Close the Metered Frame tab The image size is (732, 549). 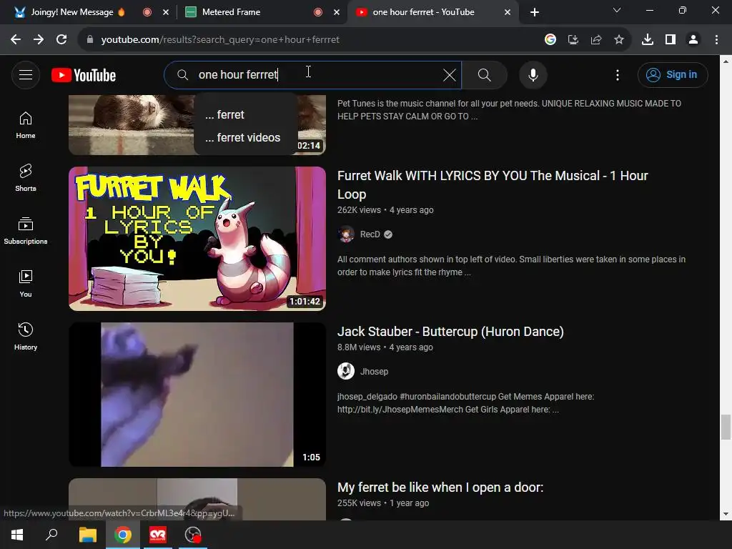tap(337, 12)
